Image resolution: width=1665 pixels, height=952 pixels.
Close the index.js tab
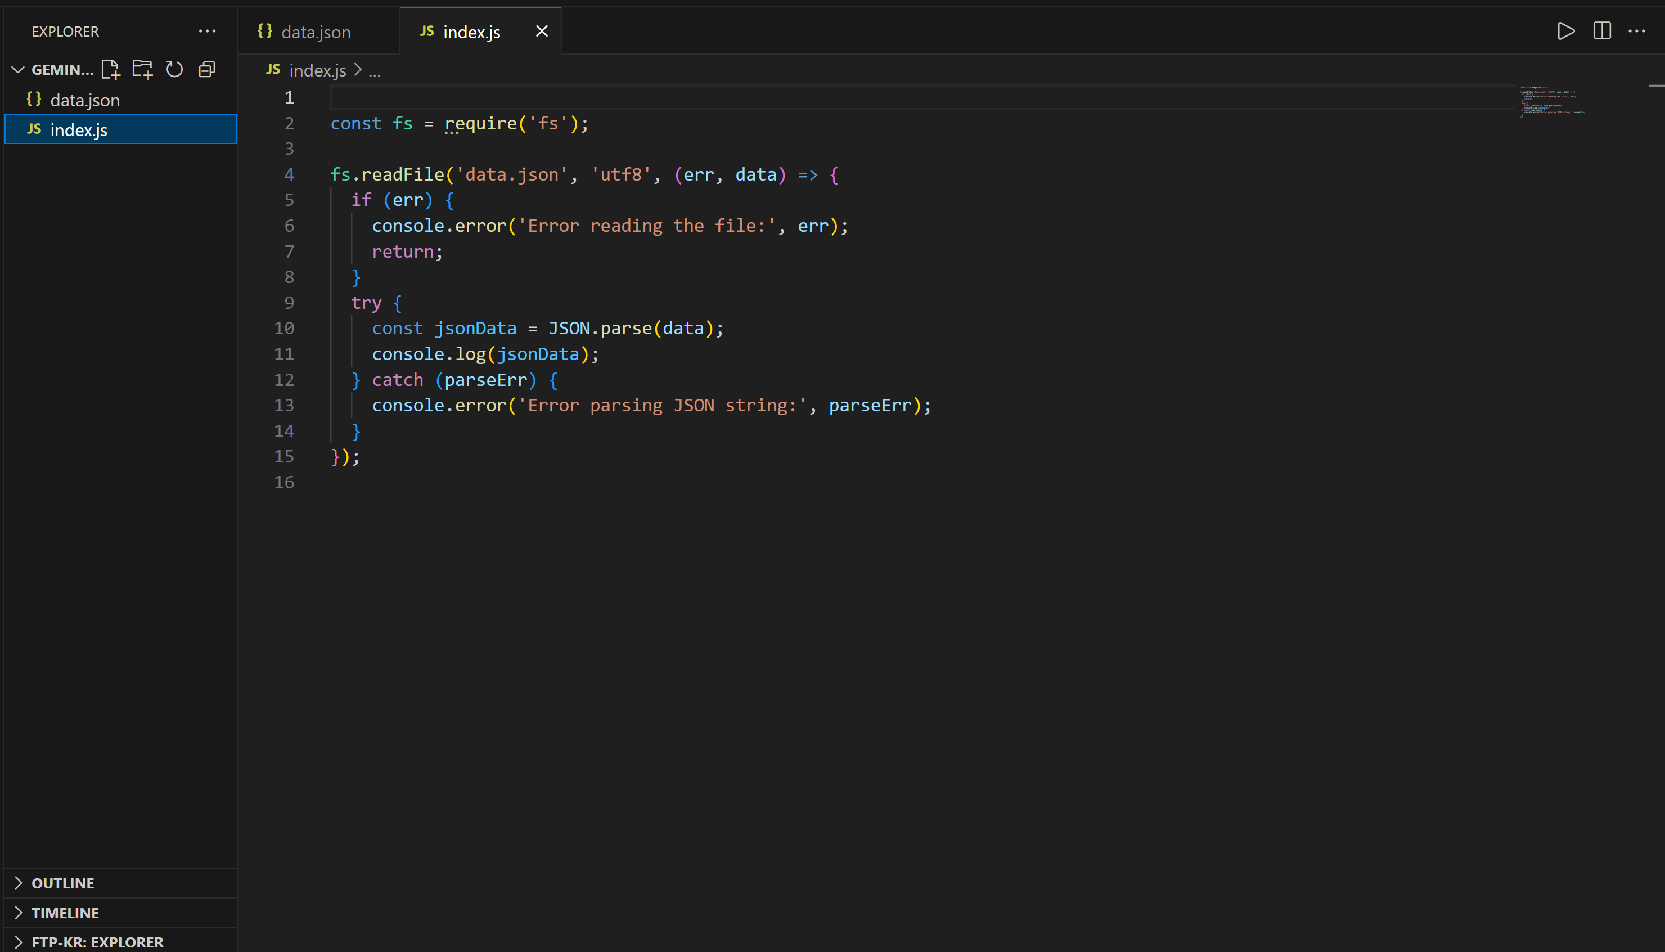[x=542, y=31]
